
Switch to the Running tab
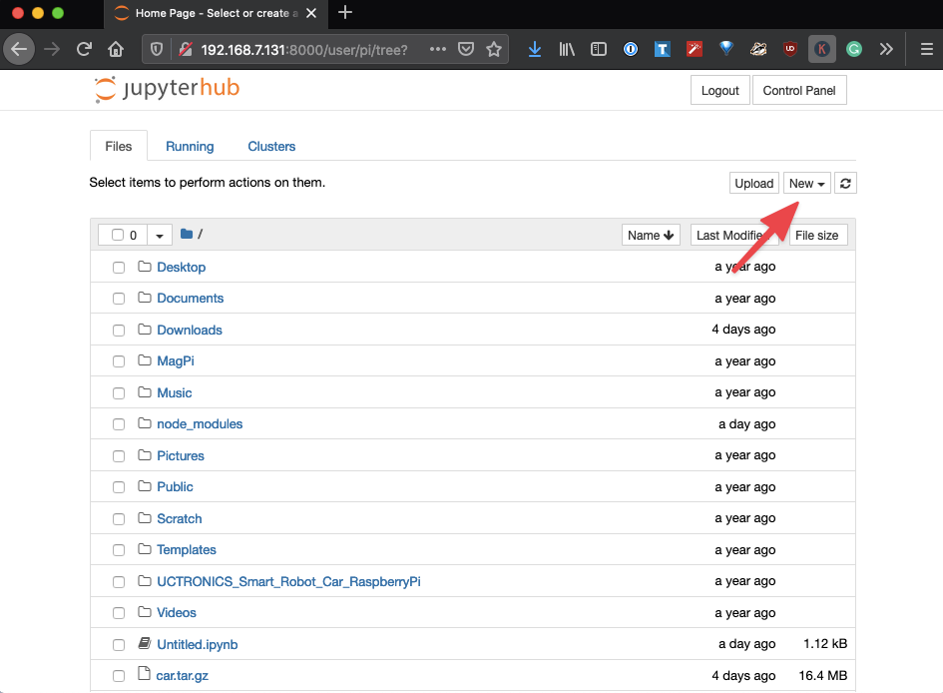pos(190,146)
